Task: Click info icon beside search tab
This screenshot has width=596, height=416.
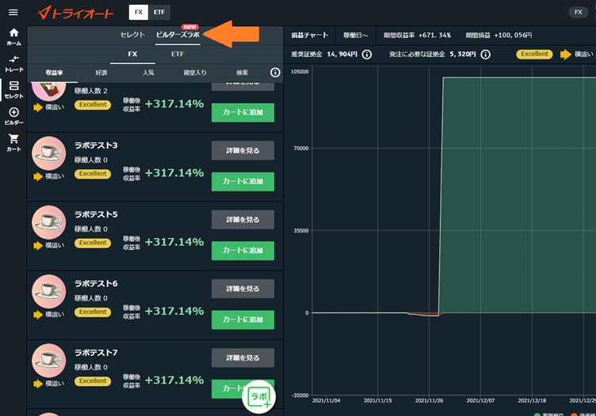Action: pyautogui.click(x=275, y=73)
